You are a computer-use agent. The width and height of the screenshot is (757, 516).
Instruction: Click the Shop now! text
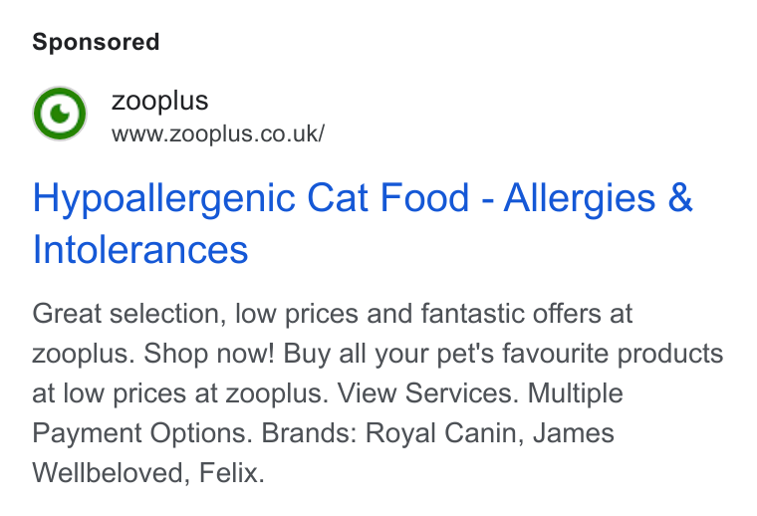click(209, 354)
